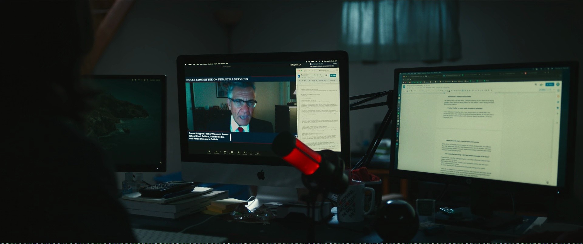Viewport: 583px width, 244px height.
Task: Click the address bar of the Testimony browser window
Action: click(325, 70)
